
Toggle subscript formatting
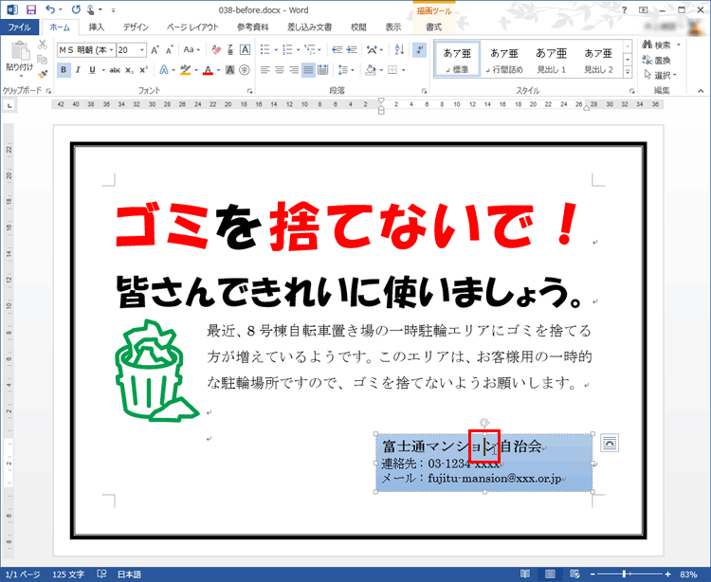tap(129, 70)
